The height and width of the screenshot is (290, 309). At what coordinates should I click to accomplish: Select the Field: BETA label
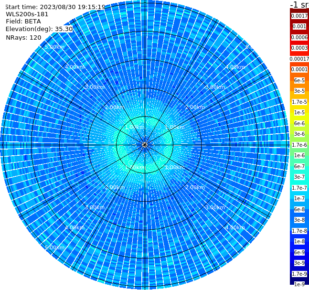[23, 21]
